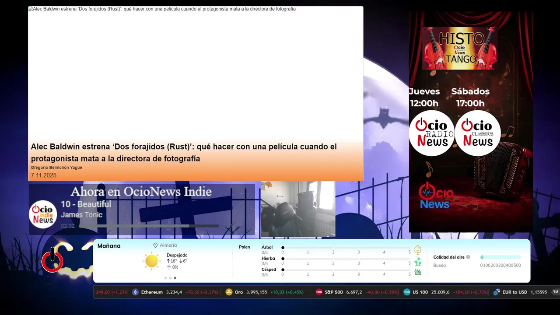Click the umbrella rain chance icon
Image resolution: width=560 pixels, height=315 pixels.
pyautogui.click(x=169, y=267)
